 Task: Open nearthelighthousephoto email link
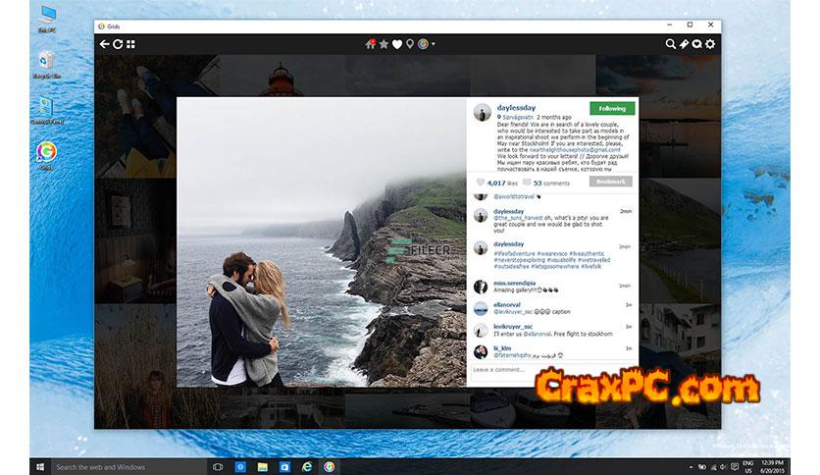pos(575,149)
